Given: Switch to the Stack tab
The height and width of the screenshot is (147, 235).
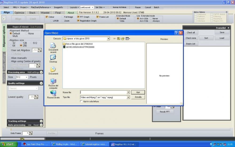Looking at the screenshot, I should pos(32,13).
